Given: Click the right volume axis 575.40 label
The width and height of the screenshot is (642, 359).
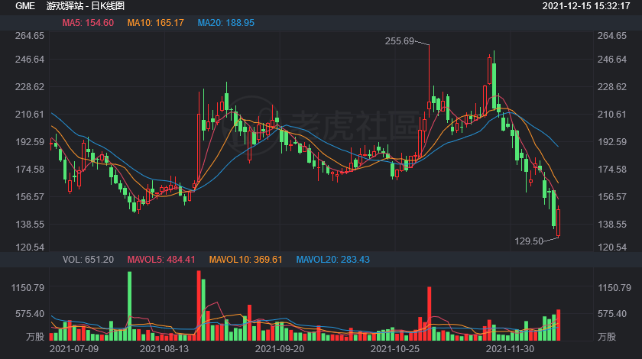Looking at the screenshot, I should [612, 314].
